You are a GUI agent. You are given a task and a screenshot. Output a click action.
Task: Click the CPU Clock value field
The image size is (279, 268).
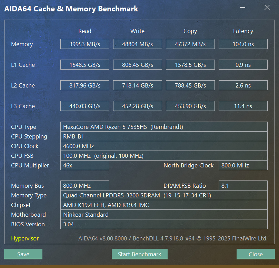click(x=164, y=146)
